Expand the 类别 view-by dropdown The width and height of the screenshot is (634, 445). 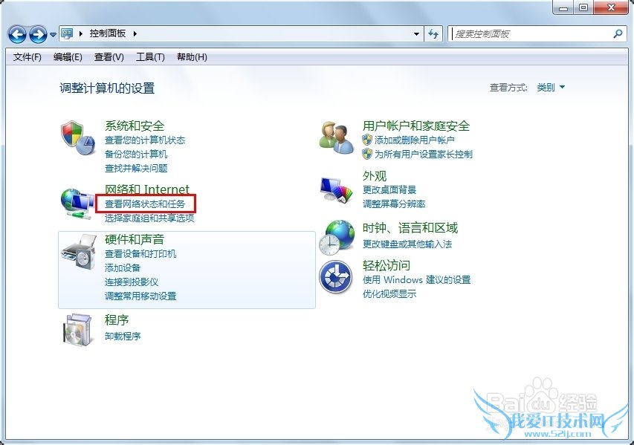pos(550,88)
